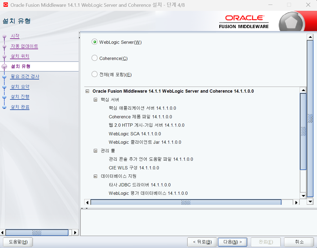
Task: Click the tree's horizontal scroll-right arrow
Action: [x=296, y=202]
